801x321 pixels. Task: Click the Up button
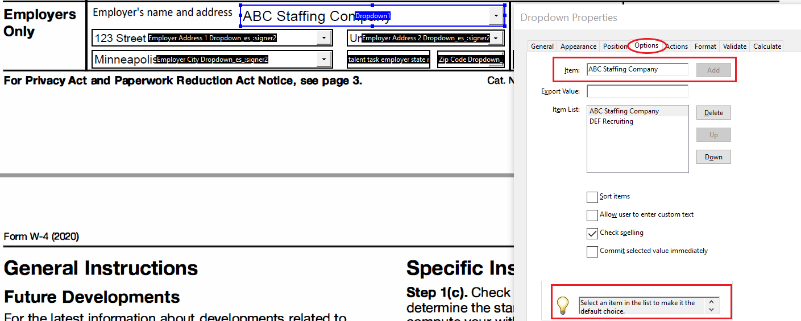(x=713, y=135)
